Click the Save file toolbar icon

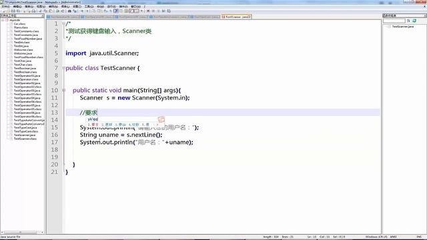tap(13, 11)
